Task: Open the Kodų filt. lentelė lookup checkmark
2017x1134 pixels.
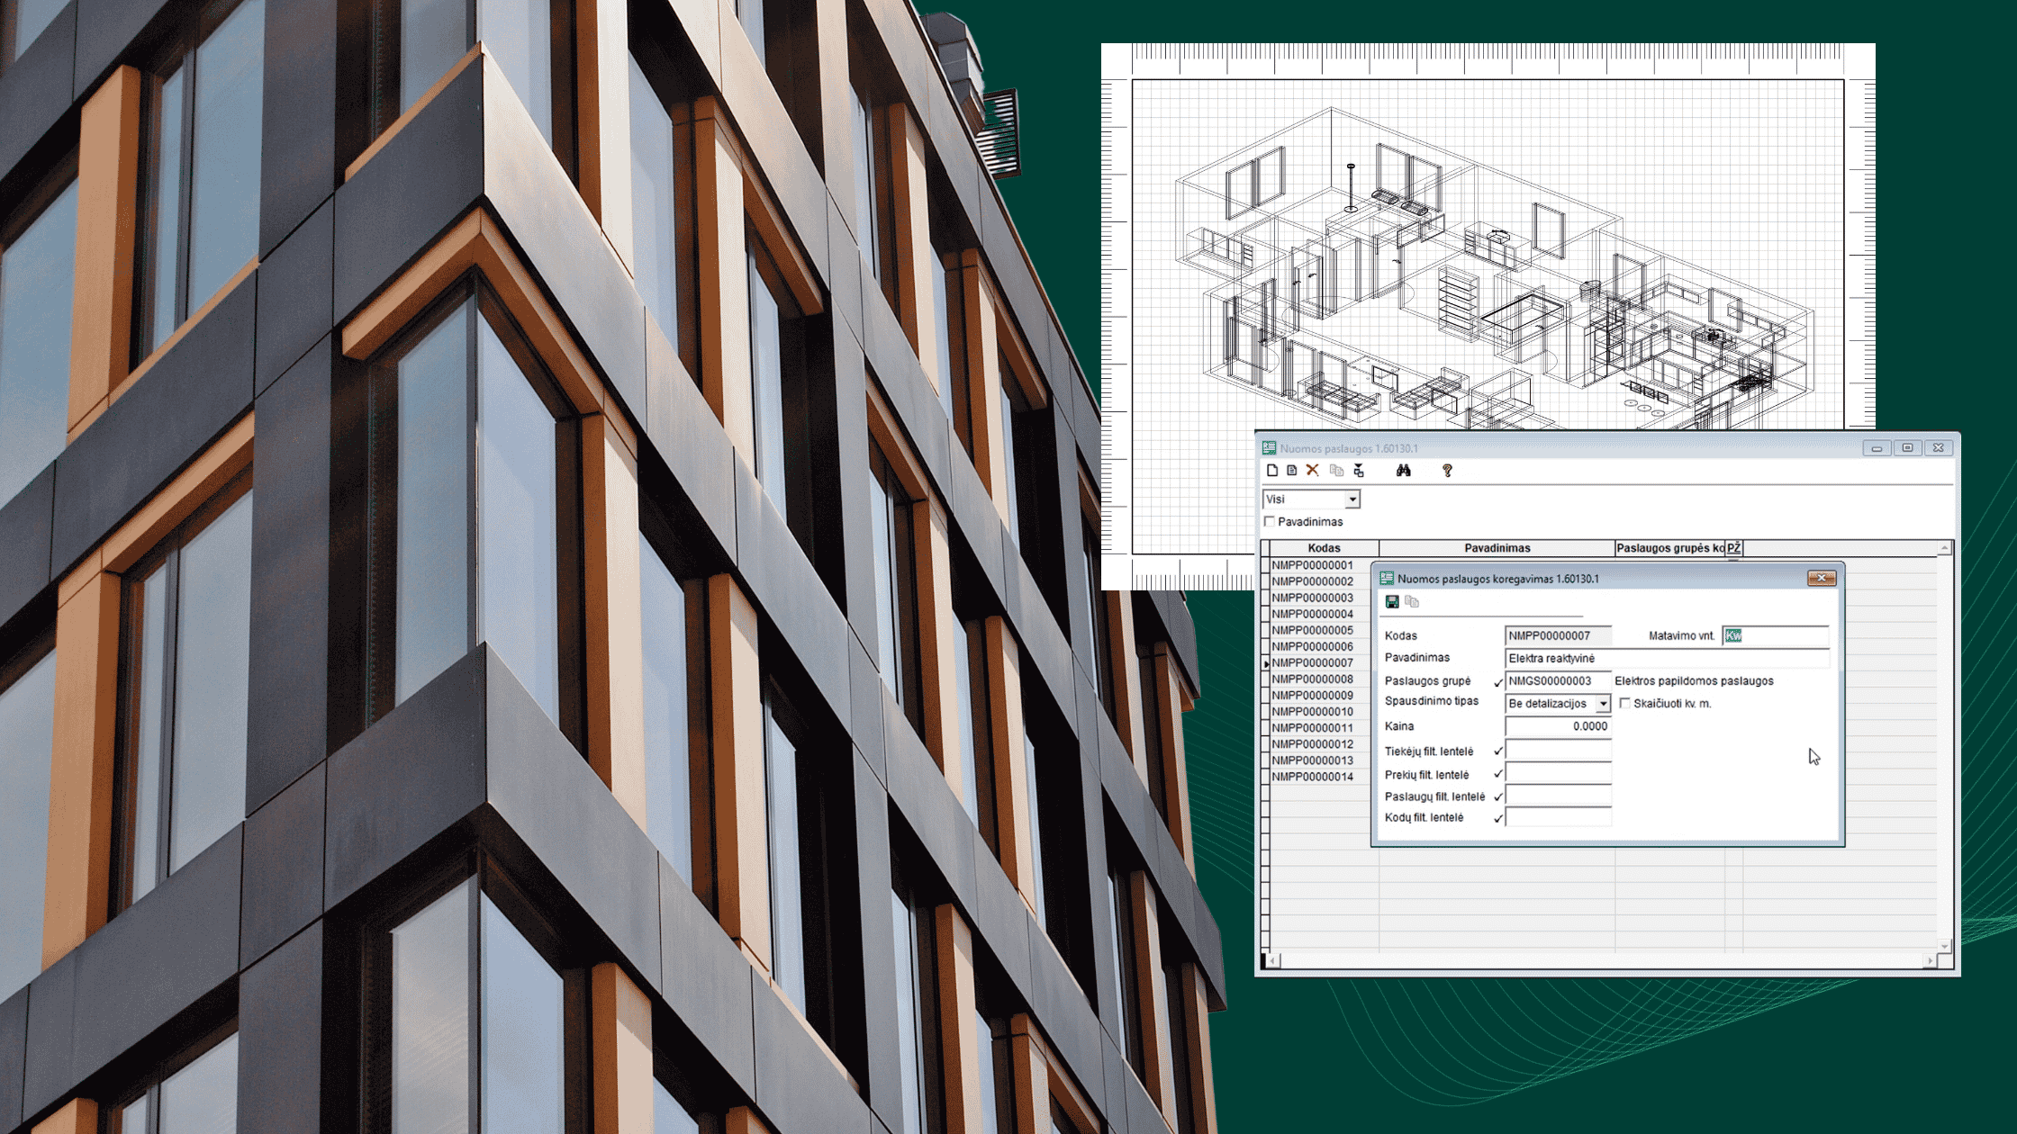Action: [x=1498, y=818]
